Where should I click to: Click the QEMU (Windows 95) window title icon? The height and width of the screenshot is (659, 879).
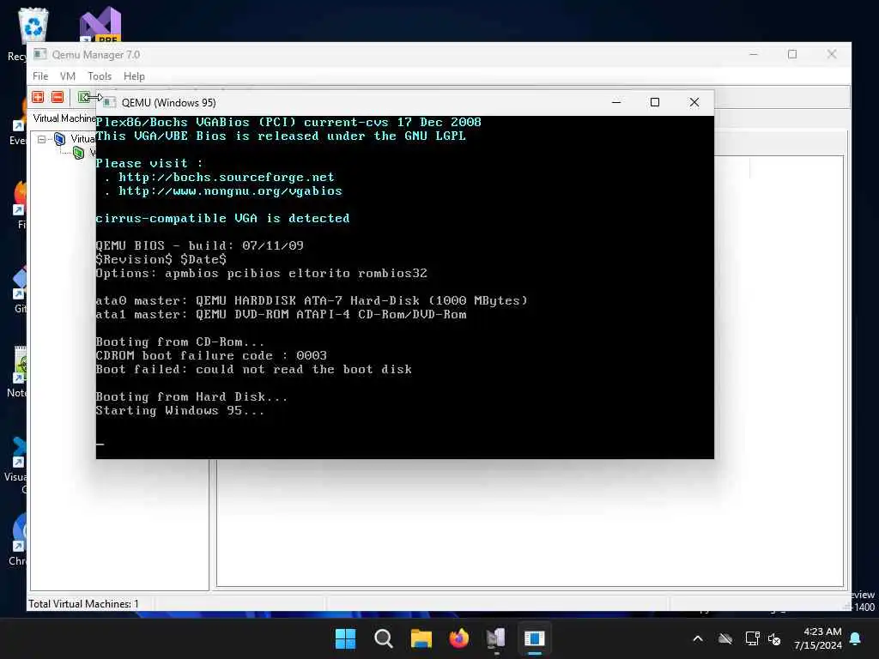(x=109, y=102)
